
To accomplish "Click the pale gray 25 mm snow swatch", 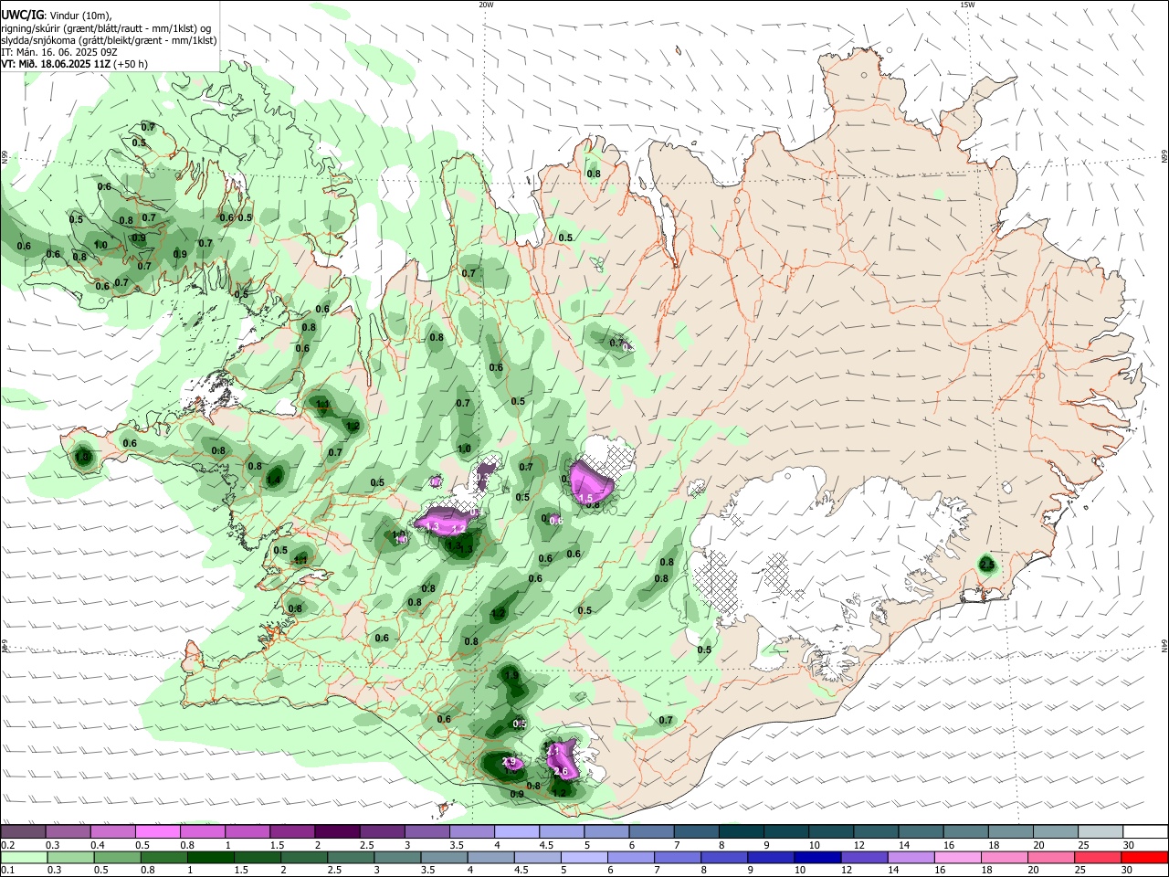I will tap(1100, 831).
